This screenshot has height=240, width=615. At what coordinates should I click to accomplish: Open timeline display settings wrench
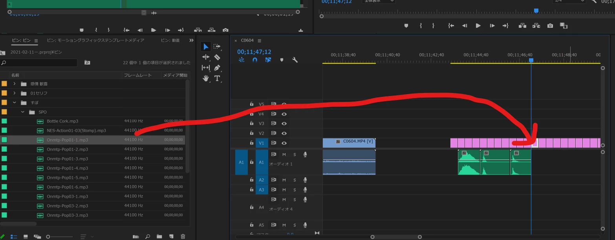[295, 60]
